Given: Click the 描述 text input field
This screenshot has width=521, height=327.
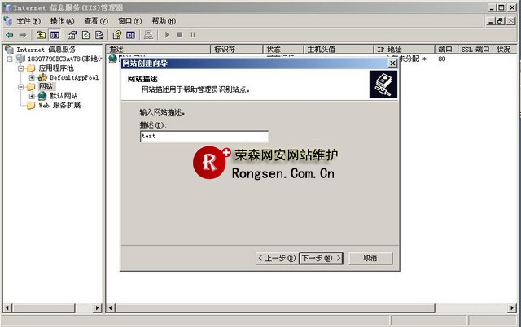Looking at the screenshot, I should [x=204, y=137].
